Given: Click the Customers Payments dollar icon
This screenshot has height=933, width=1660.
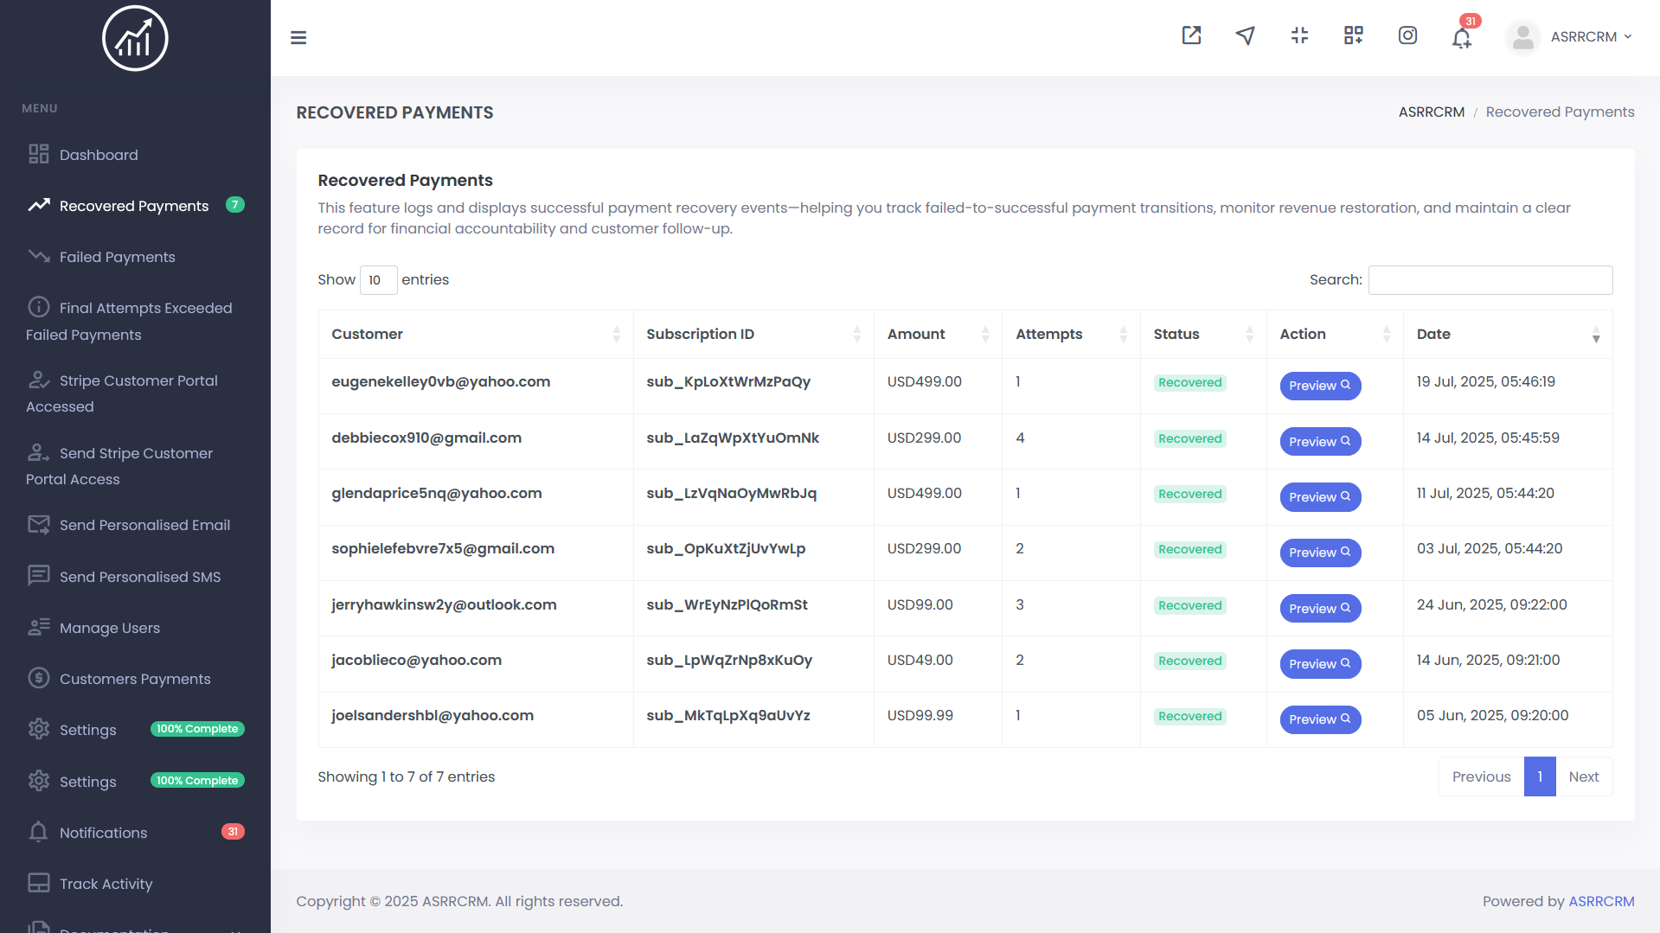Looking at the screenshot, I should [39, 678].
